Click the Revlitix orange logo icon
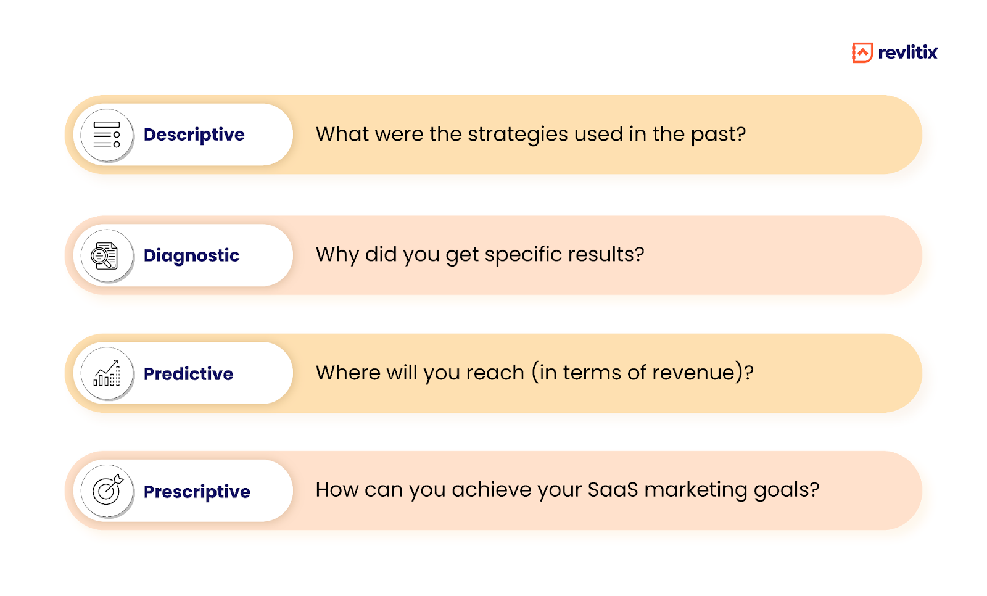 [862, 52]
